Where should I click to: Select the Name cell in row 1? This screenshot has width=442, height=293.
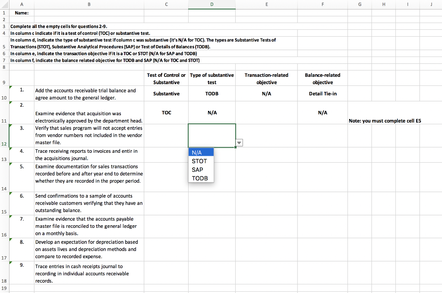point(22,13)
